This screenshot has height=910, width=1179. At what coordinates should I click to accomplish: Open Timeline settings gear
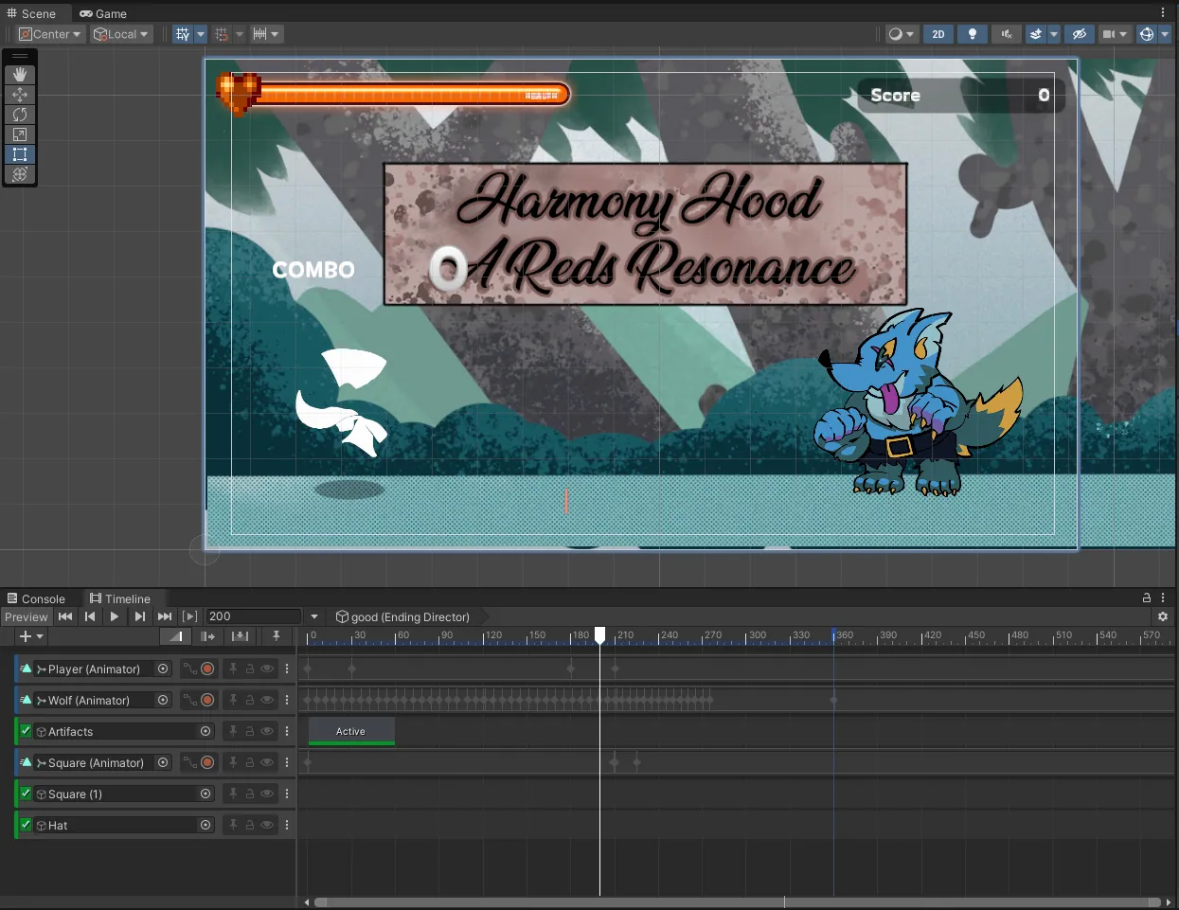(1163, 616)
